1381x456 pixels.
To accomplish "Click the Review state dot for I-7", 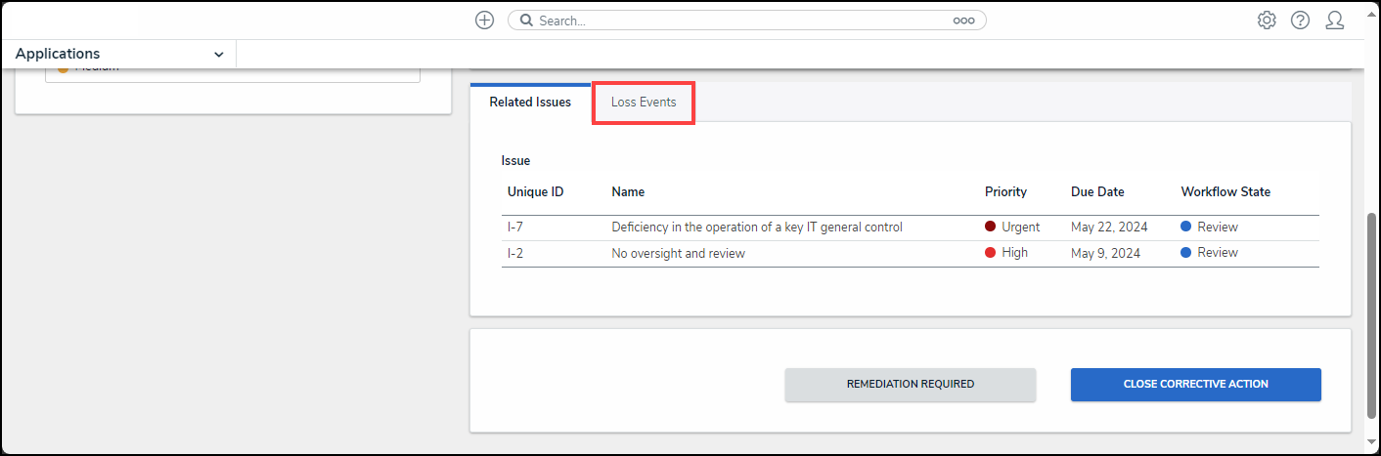I will click(1186, 228).
